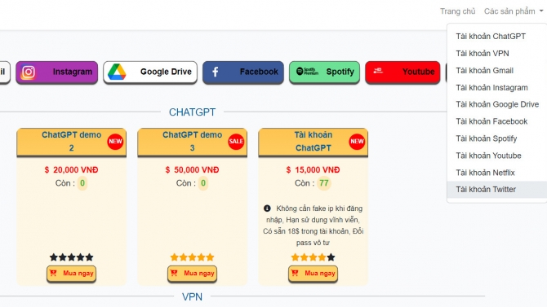Click stock count 77 badge
The height and width of the screenshot is (307, 547).
pos(324,183)
